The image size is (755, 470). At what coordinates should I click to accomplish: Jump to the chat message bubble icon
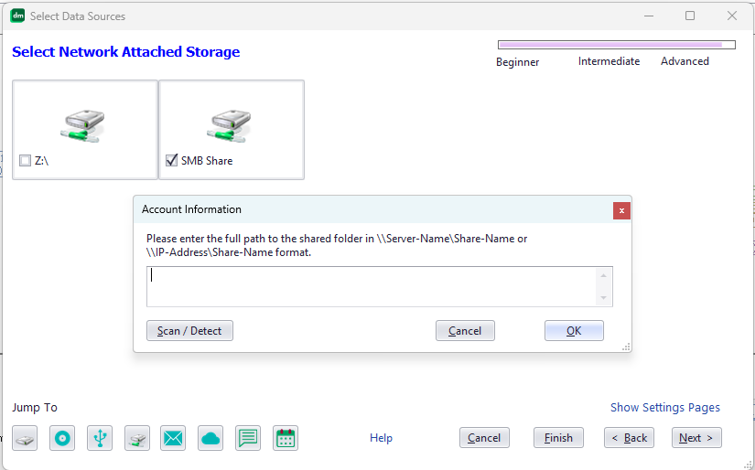point(248,438)
